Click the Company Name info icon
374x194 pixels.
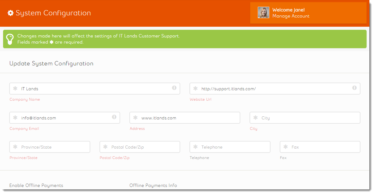tap(174, 88)
